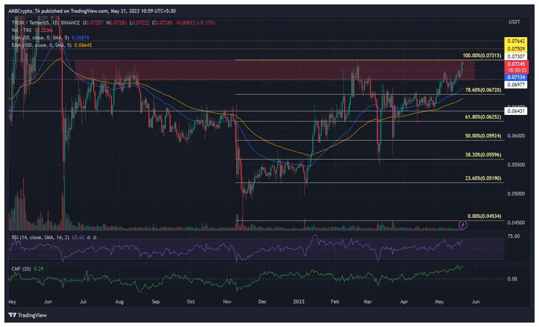539x327 pixels.
Task: Click the USDT label atop the price scale
Action: [515, 21]
